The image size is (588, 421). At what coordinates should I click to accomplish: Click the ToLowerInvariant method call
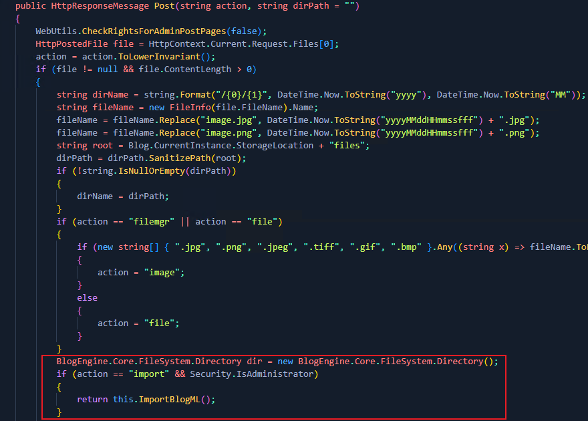pos(159,57)
